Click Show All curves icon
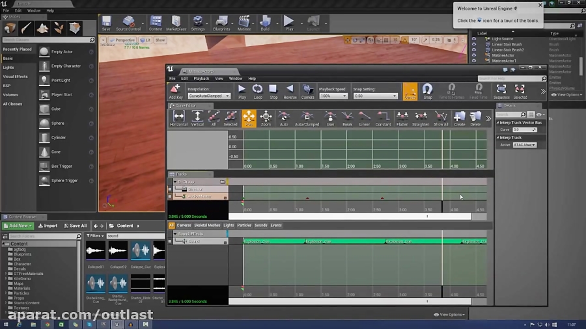586x329 pixels. click(x=441, y=118)
